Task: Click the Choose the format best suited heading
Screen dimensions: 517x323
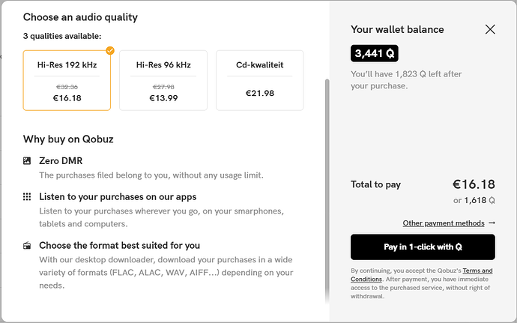Action: coord(119,246)
